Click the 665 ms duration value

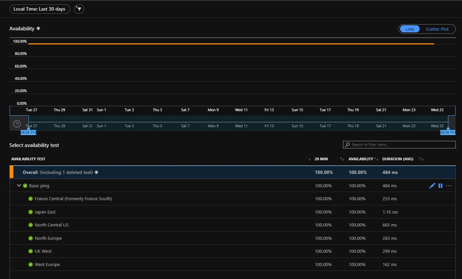tap(390, 225)
